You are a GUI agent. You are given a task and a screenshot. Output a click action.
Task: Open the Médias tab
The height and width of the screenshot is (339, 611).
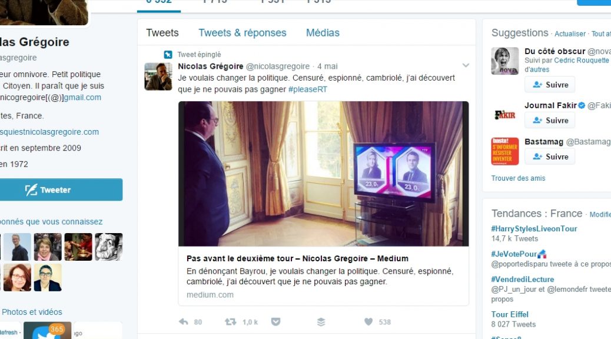pos(323,33)
